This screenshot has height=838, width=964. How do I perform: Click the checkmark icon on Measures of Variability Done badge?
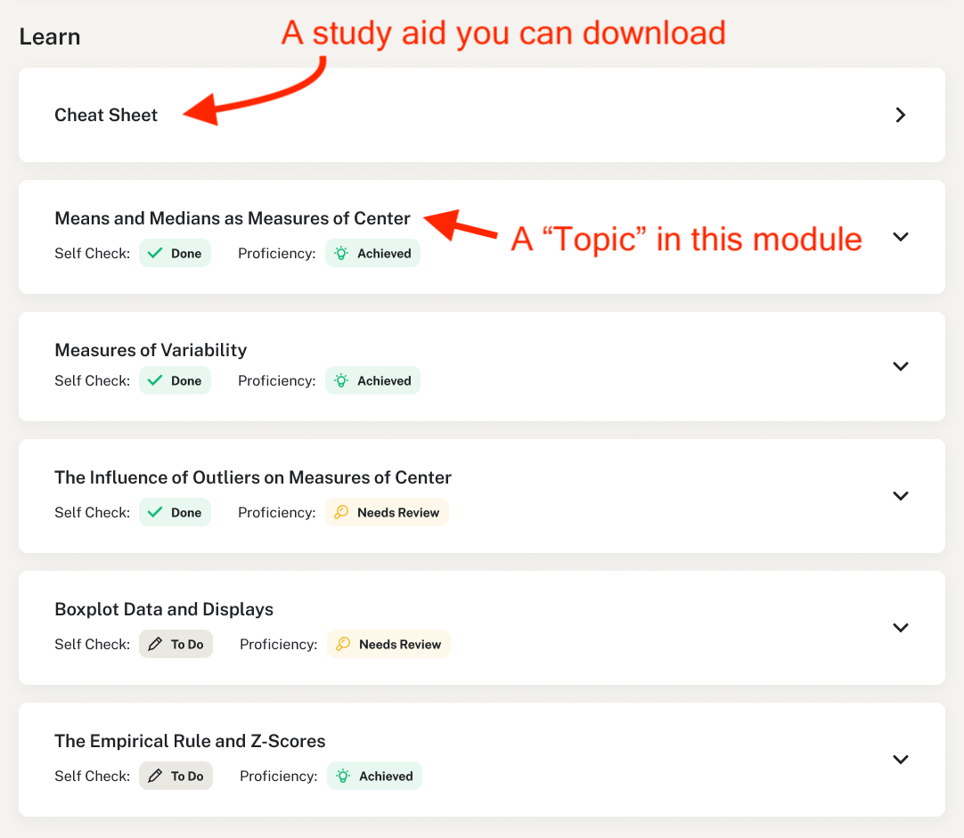[x=153, y=380]
